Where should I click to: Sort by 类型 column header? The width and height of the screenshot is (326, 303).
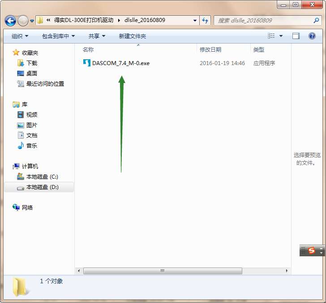(259, 49)
